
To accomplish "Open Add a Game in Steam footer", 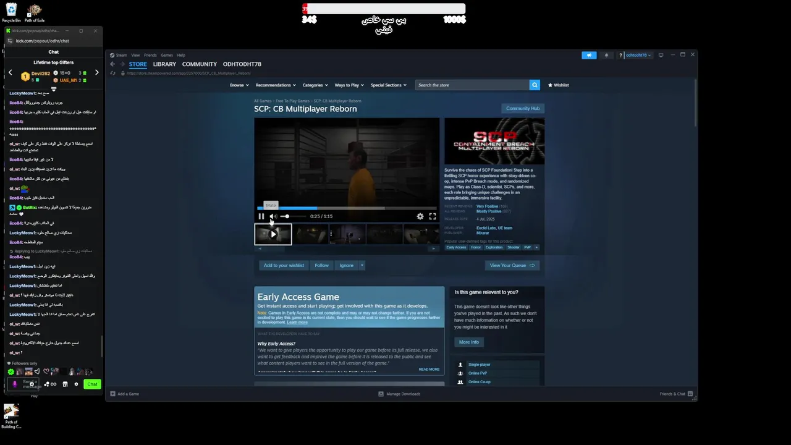I will pyautogui.click(x=124, y=394).
